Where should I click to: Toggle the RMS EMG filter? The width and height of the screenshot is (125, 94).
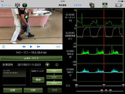54,83
